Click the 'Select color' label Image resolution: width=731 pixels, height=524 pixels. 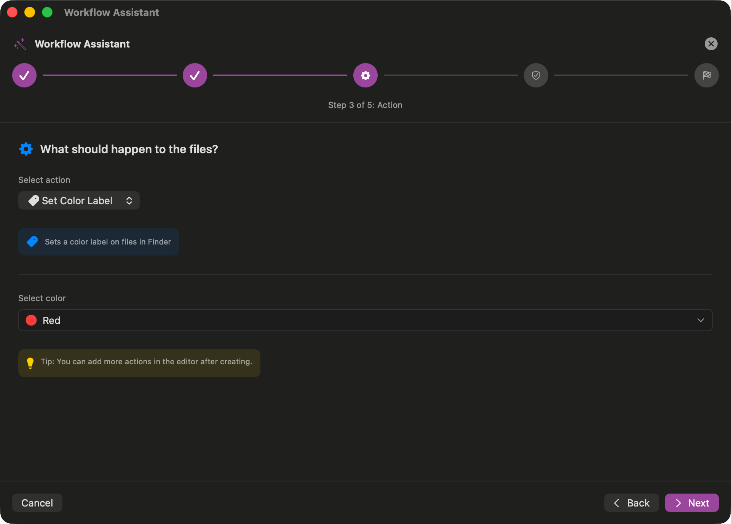(42, 298)
